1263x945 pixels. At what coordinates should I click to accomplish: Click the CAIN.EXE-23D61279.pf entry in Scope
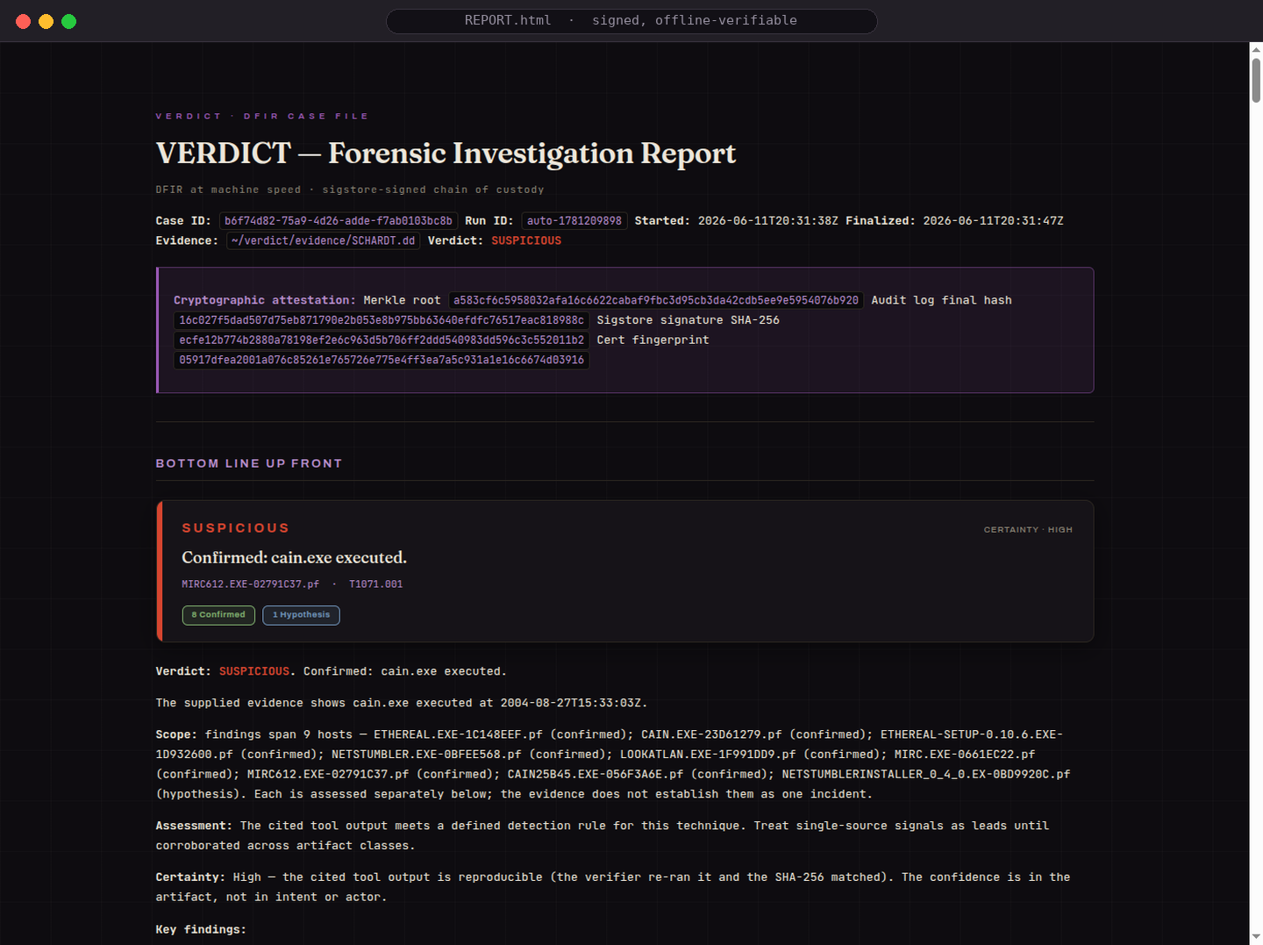click(711, 734)
